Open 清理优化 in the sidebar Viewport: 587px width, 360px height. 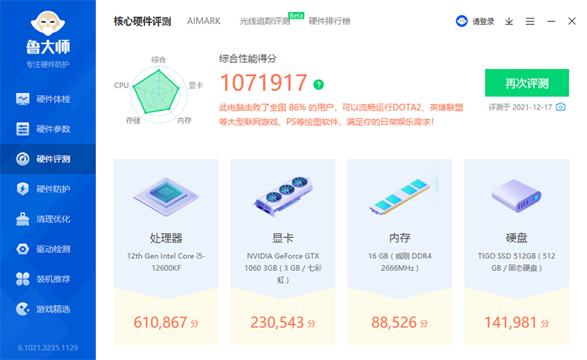[x=43, y=219]
